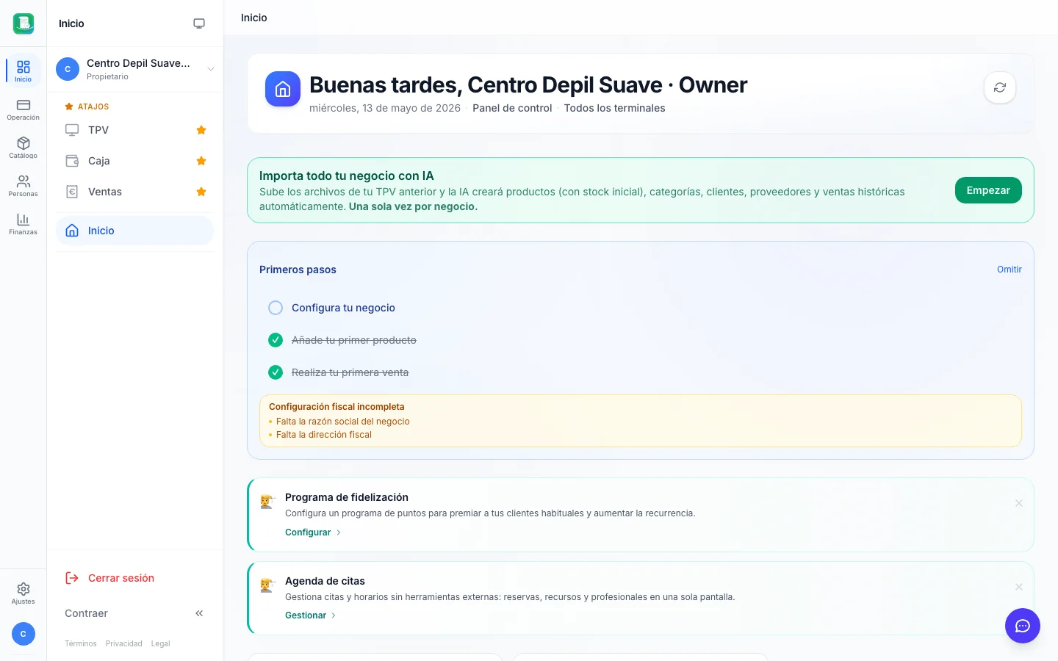Click the Configuración fiscal incompleta warning
Screen dimensions: 1058x661
[x=337, y=407]
